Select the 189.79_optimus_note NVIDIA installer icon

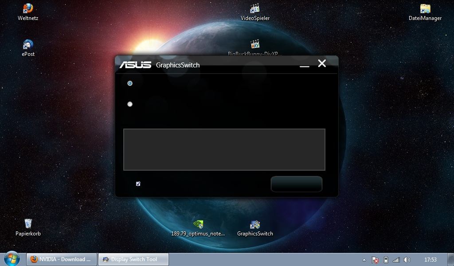pyautogui.click(x=198, y=228)
